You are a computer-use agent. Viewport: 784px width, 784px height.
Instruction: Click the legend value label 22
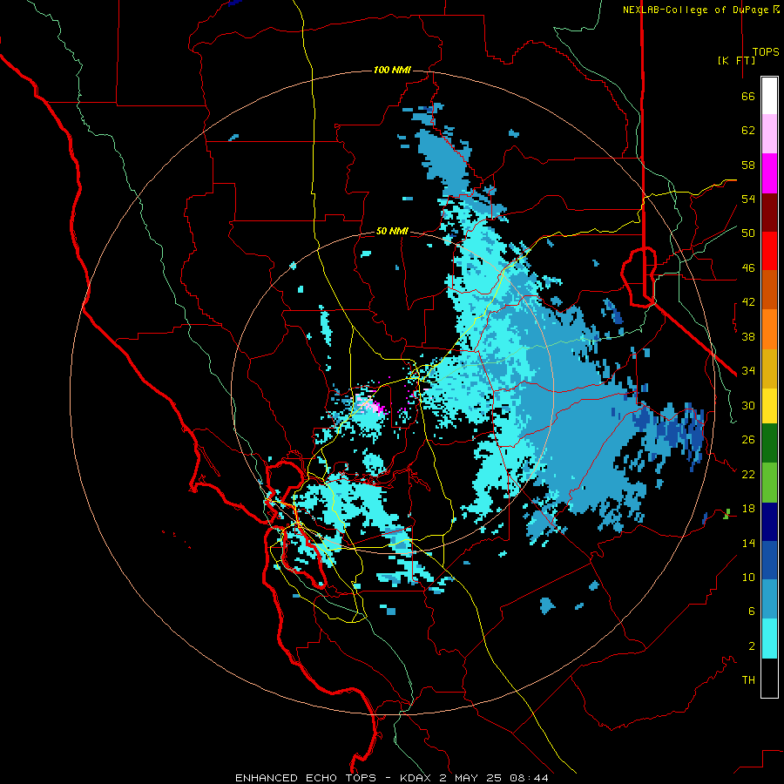click(x=748, y=475)
